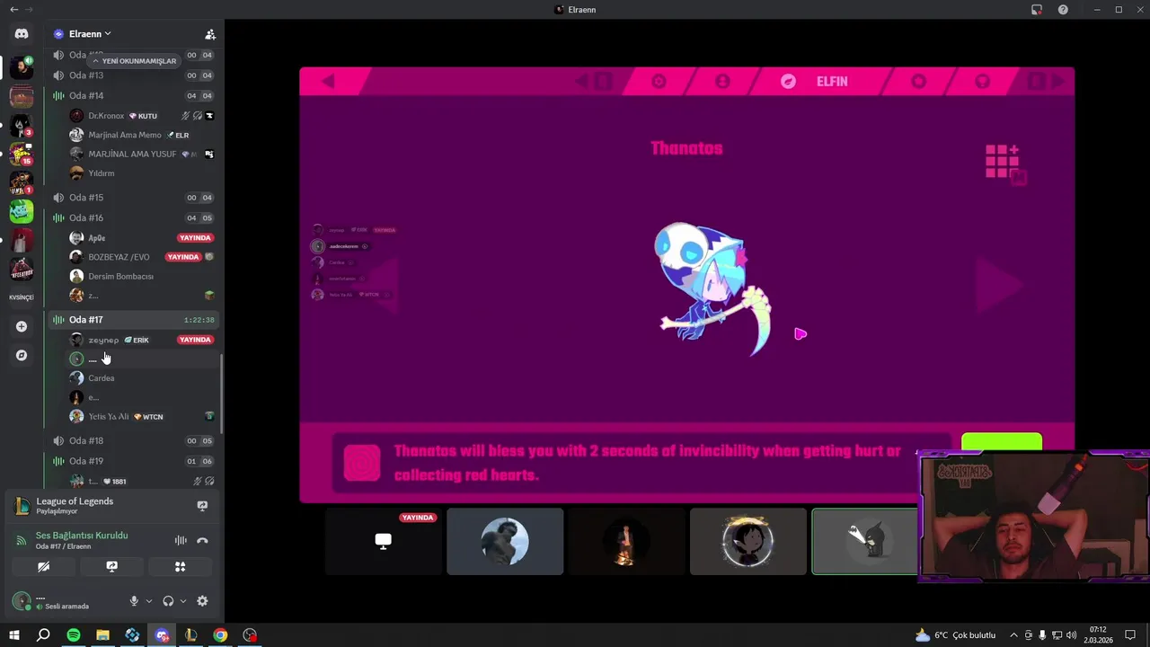Viewport: 1150px width, 647px height.
Task: Open Discord user settings gear
Action: (202, 601)
